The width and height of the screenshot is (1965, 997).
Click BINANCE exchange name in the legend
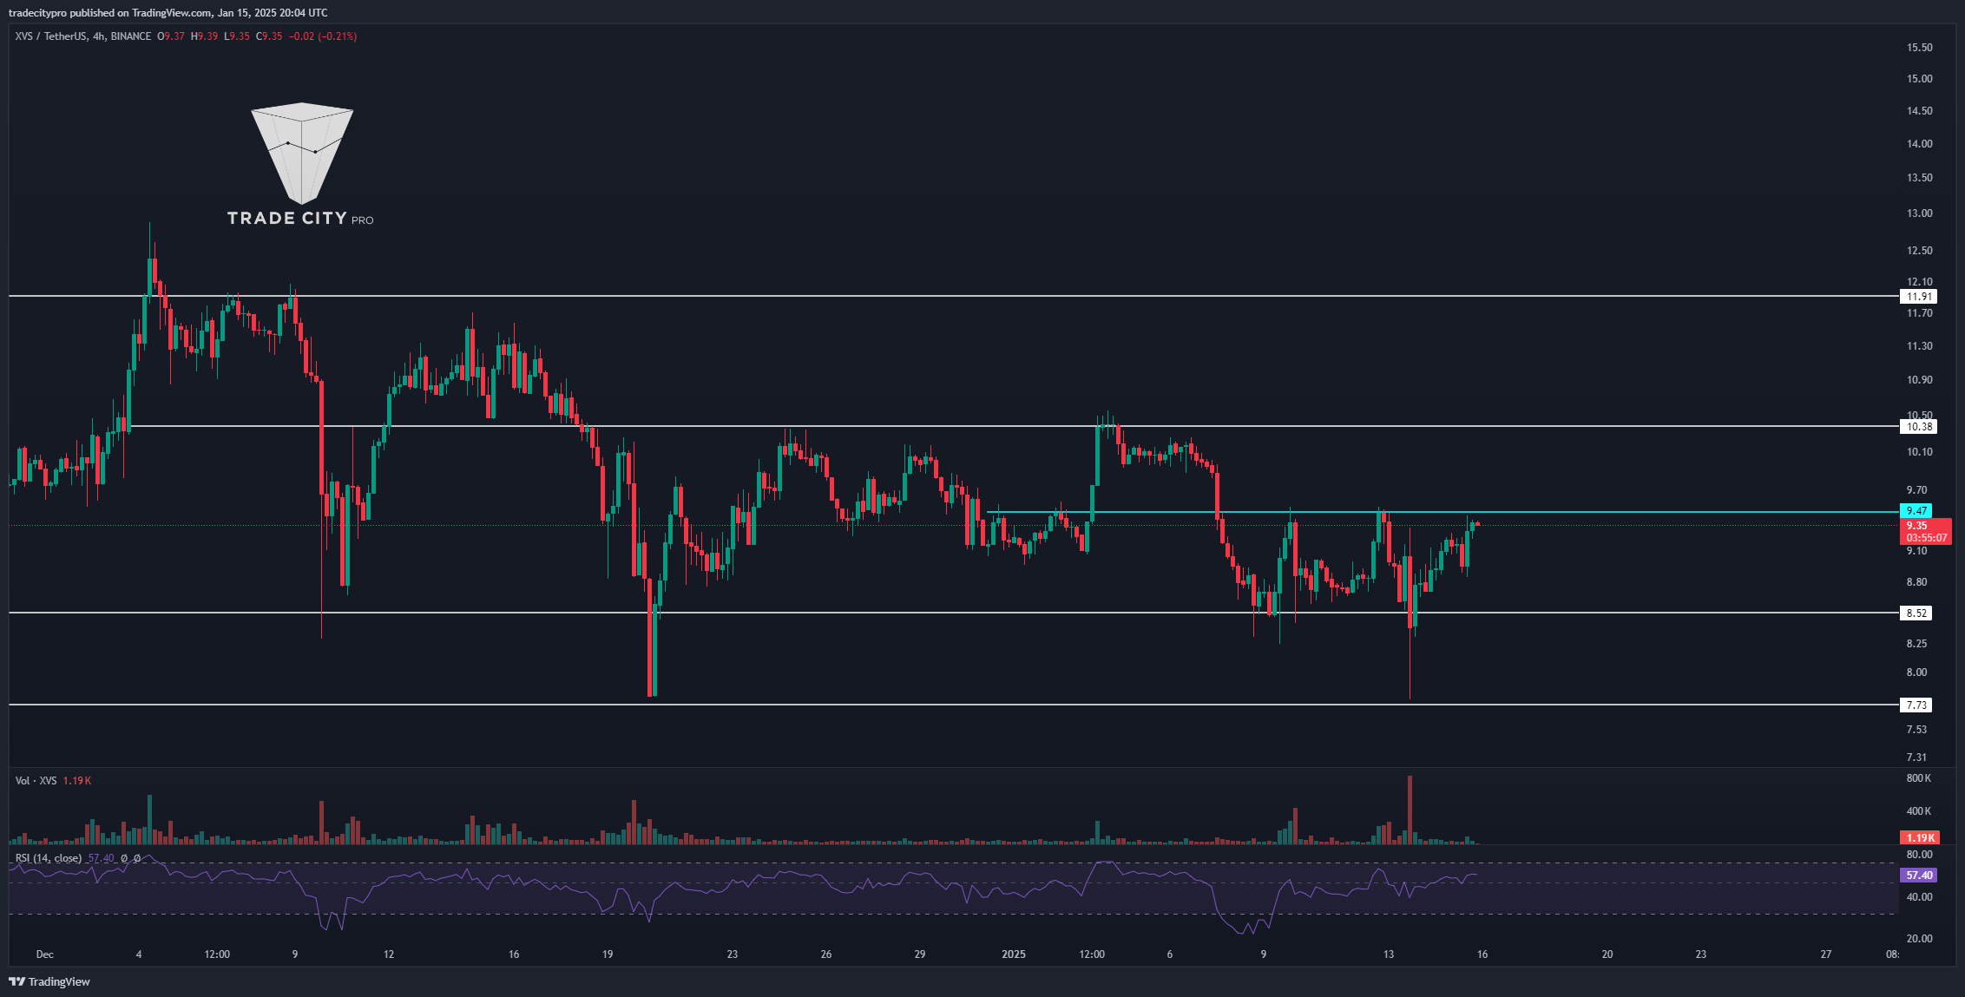tap(131, 36)
